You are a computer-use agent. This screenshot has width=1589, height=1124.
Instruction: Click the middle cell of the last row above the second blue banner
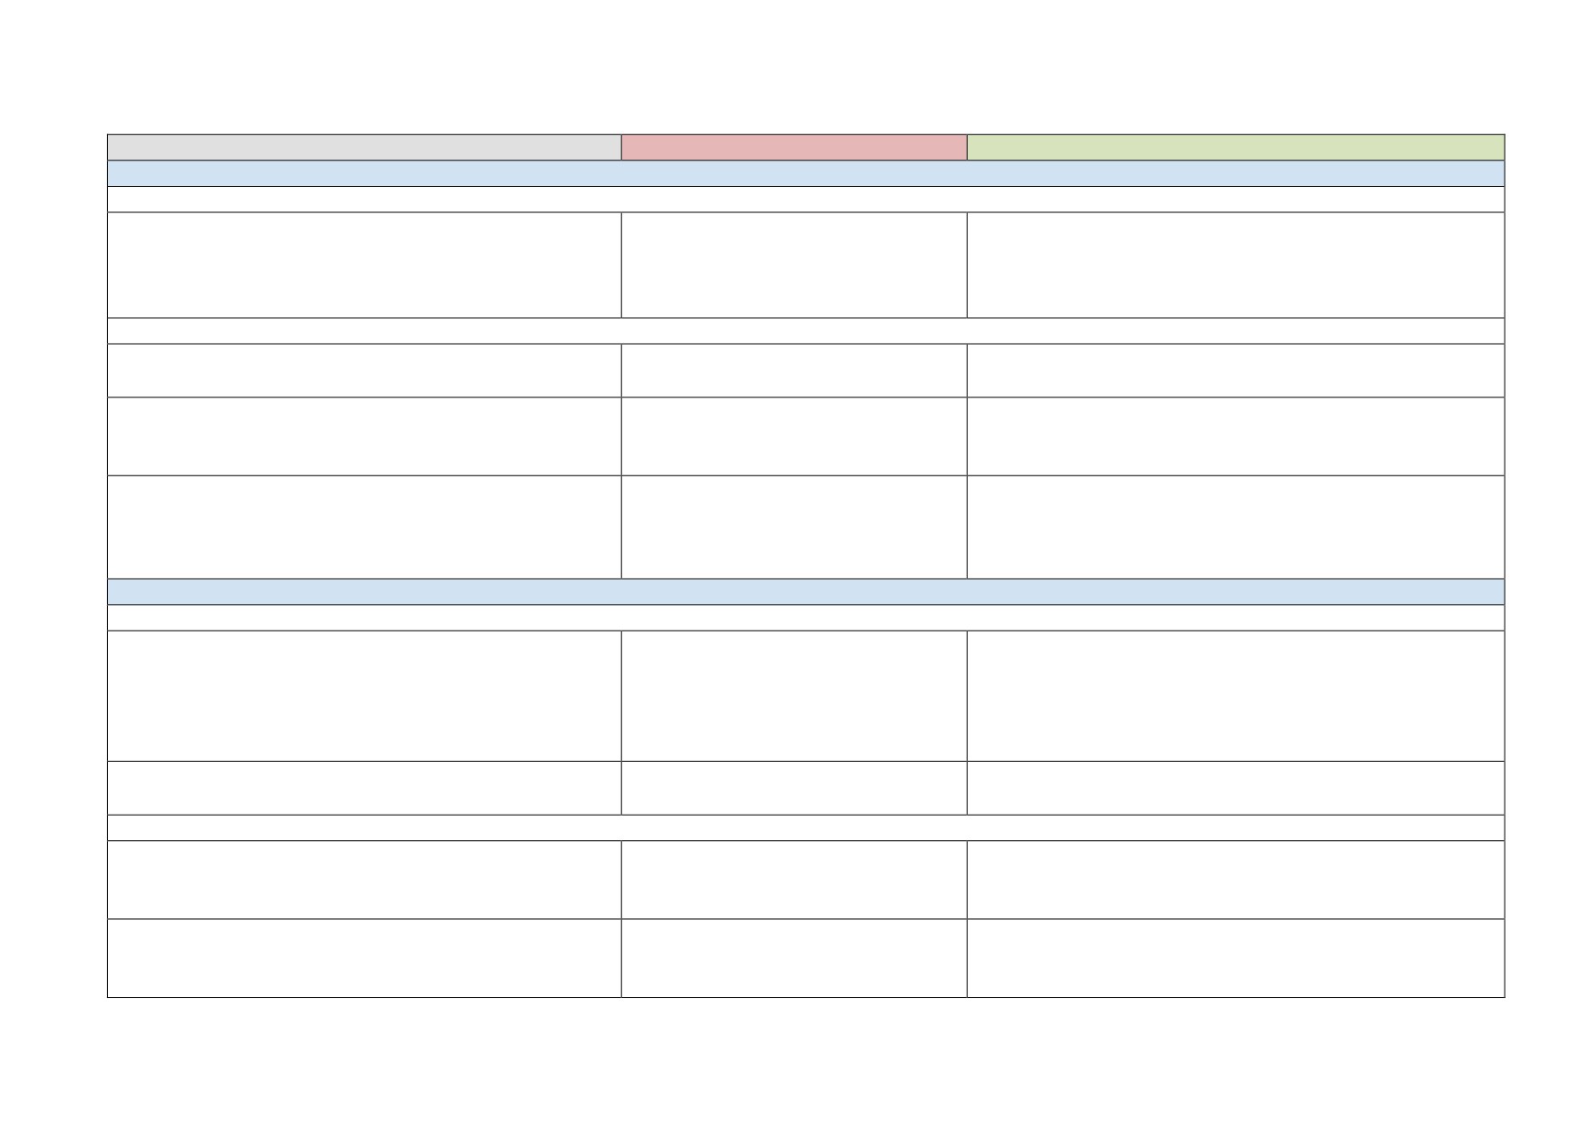[794, 527]
